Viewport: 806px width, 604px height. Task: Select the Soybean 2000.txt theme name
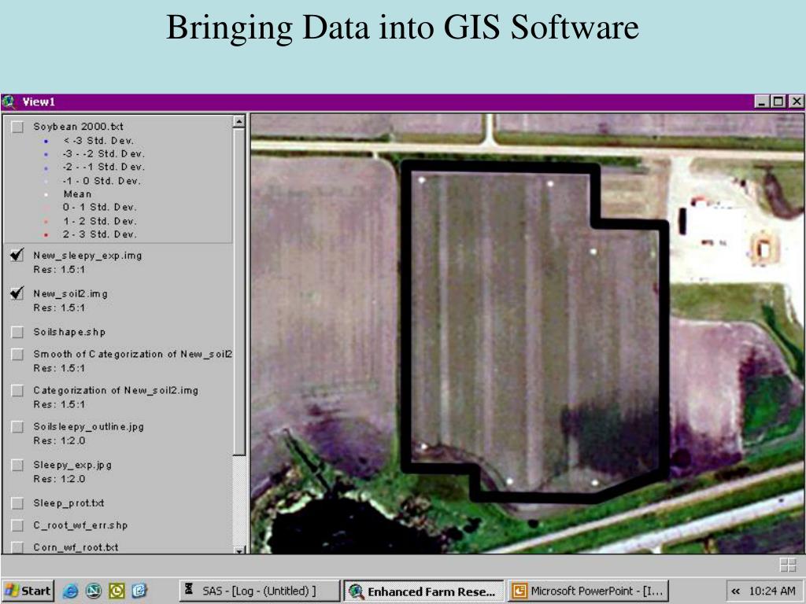[x=78, y=127]
